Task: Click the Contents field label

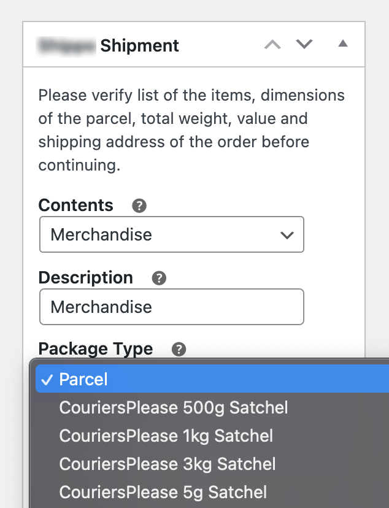Action: point(75,205)
